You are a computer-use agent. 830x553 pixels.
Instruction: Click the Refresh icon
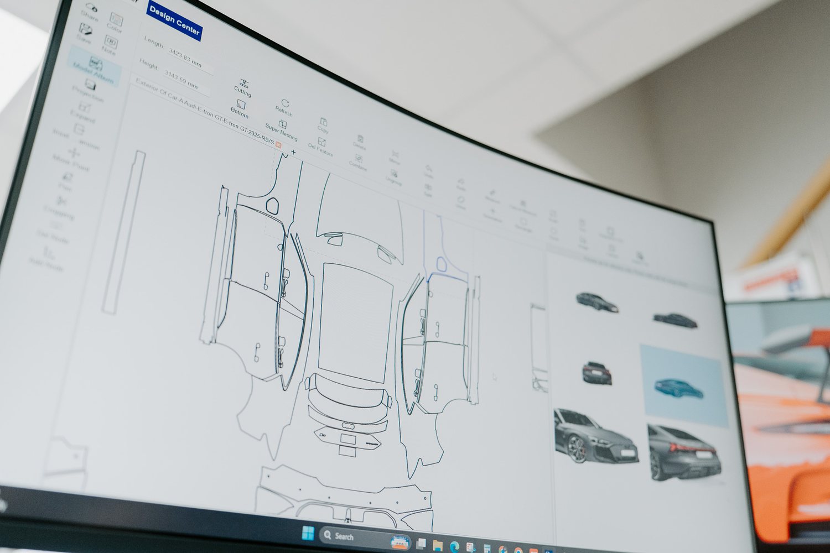coord(285,103)
